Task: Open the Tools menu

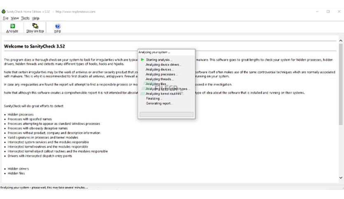Action: (x=25, y=18)
